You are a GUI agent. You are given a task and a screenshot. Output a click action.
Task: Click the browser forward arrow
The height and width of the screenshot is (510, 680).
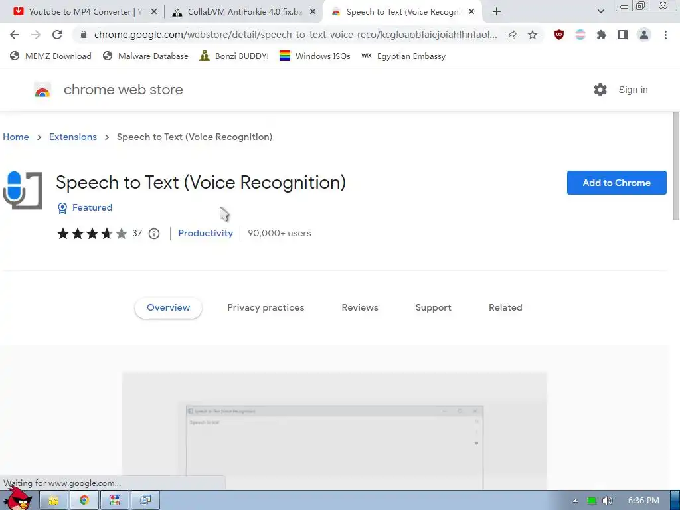(36, 35)
